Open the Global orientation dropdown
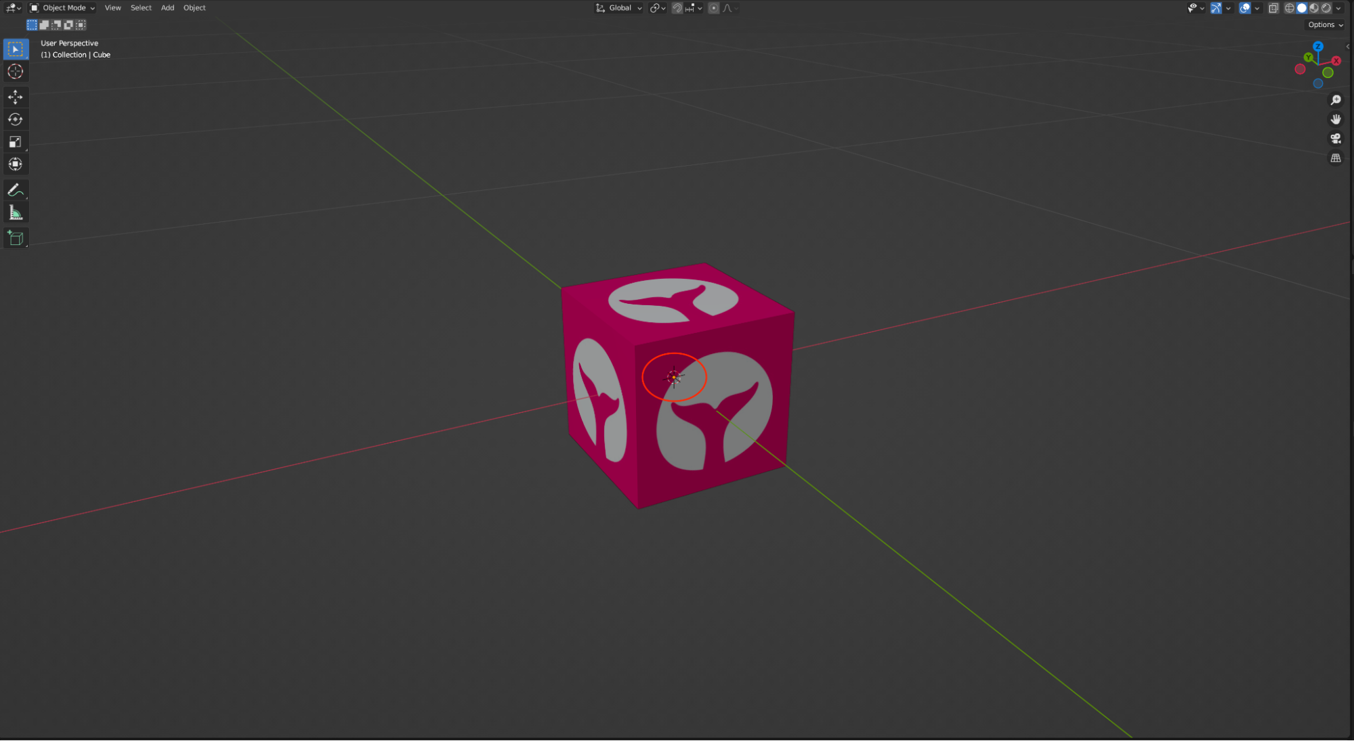Image resolution: width=1354 pixels, height=741 pixels. [619, 8]
